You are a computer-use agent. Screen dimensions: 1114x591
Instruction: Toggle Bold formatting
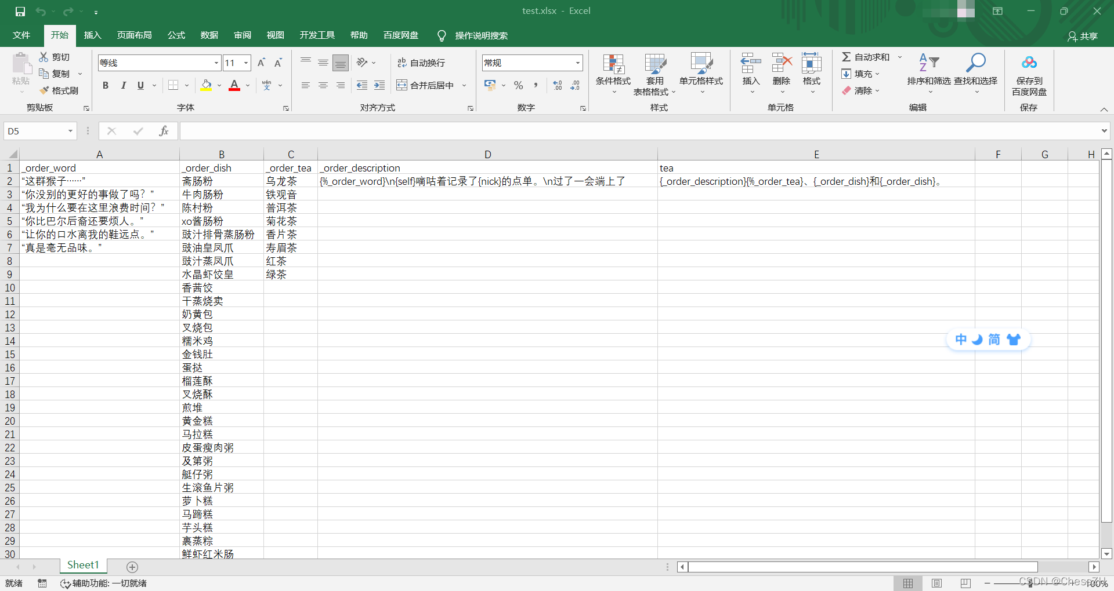(x=106, y=85)
